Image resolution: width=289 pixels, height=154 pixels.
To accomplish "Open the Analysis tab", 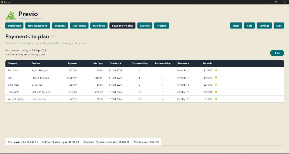I will [145, 26].
